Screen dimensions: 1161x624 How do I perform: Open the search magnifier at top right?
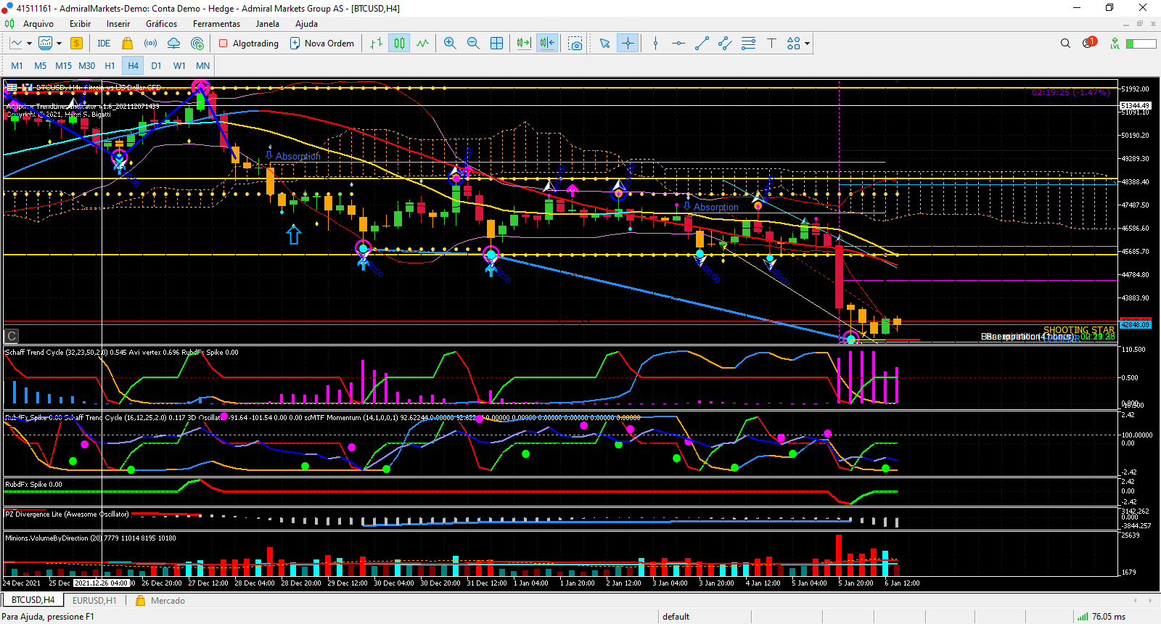(1065, 44)
